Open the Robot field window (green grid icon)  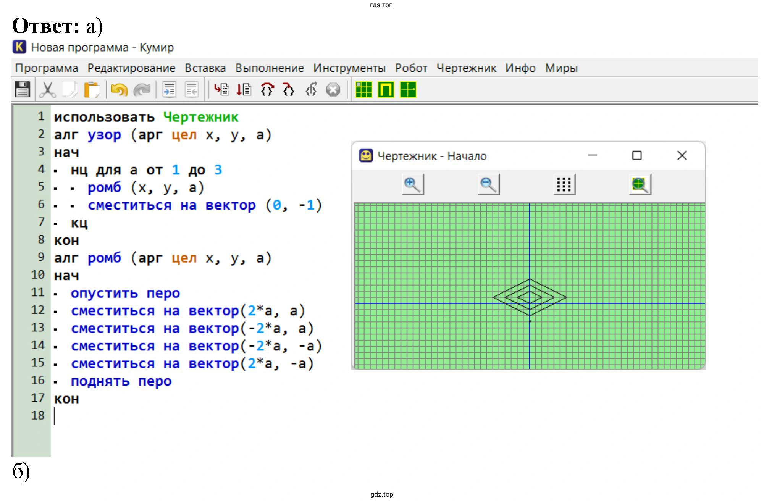(x=363, y=90)
